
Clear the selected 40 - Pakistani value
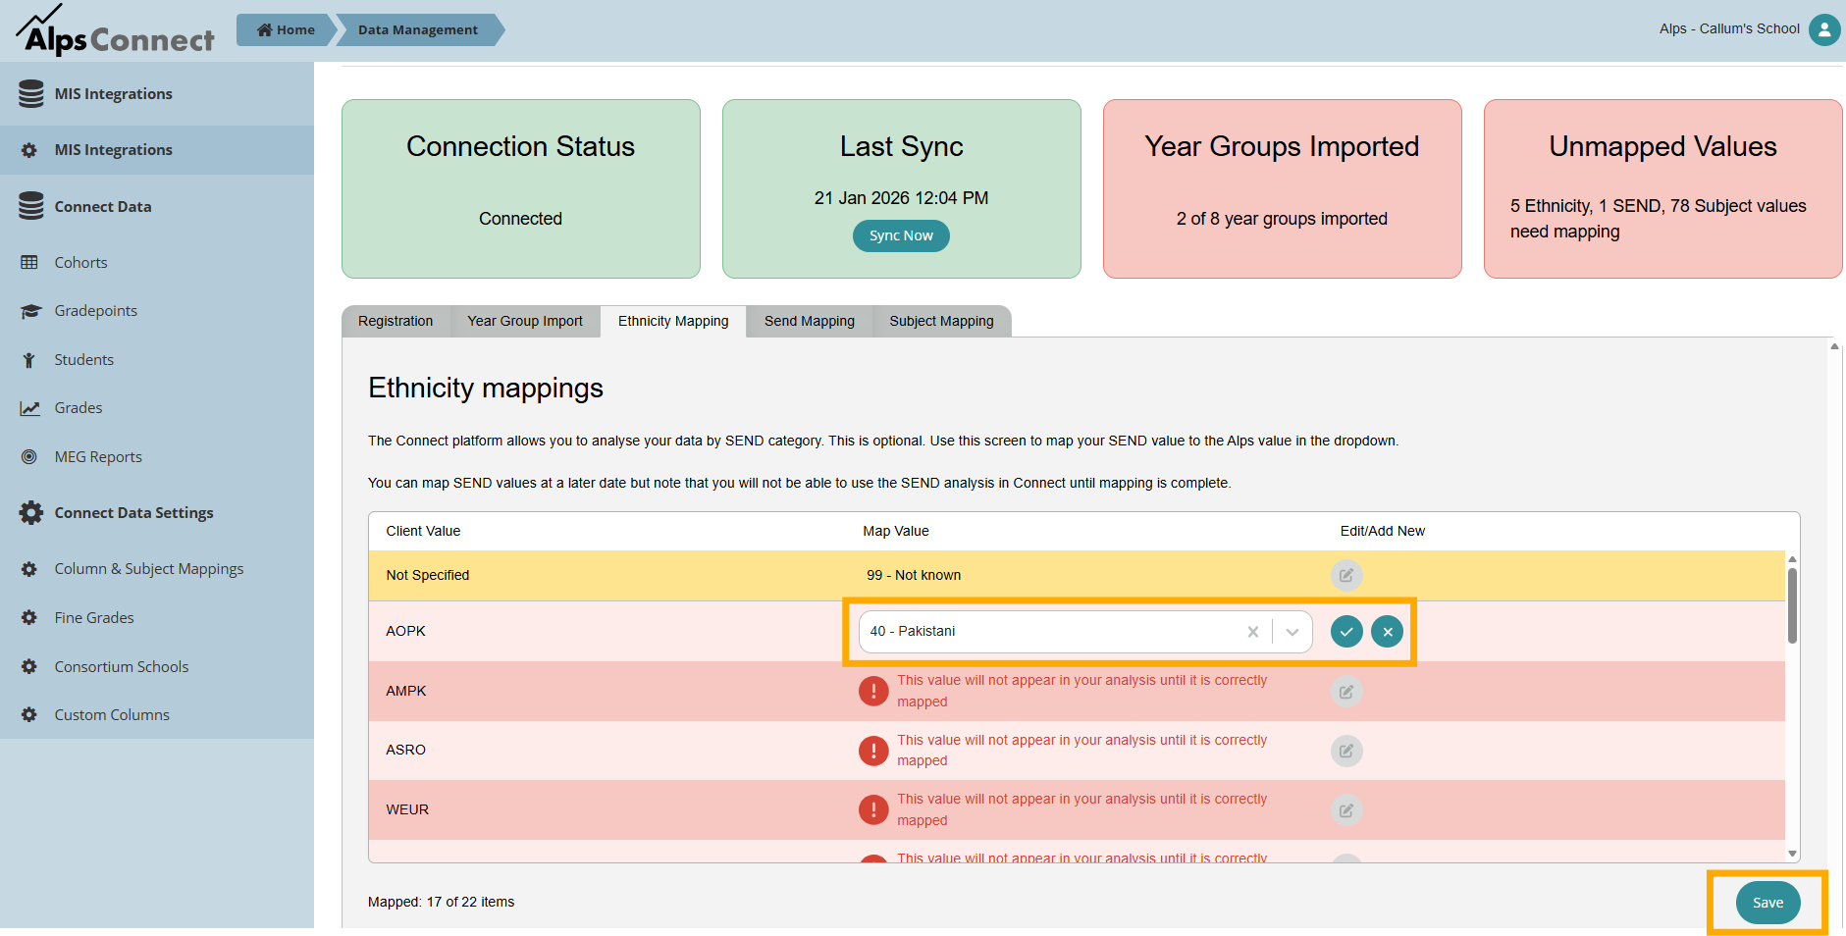pyautogui.click(x=1252, y=632)
